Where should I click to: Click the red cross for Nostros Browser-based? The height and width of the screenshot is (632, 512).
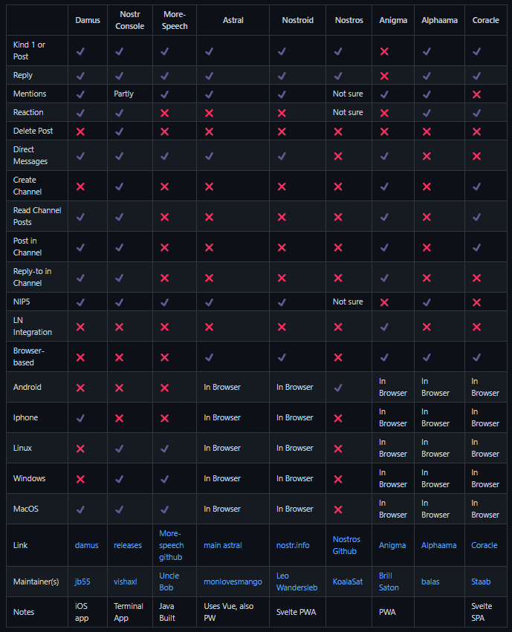tap(338, 357)
